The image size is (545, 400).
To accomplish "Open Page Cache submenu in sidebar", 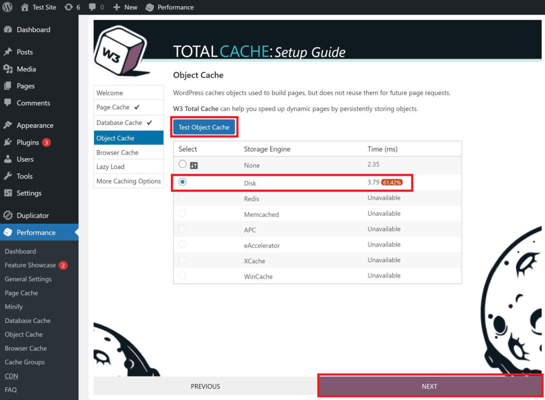I will (21, 293).
